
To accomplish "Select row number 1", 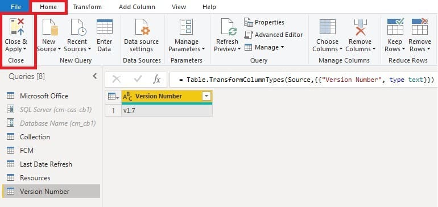I will pos(113,111).
